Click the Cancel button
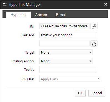 pos(97,93)
